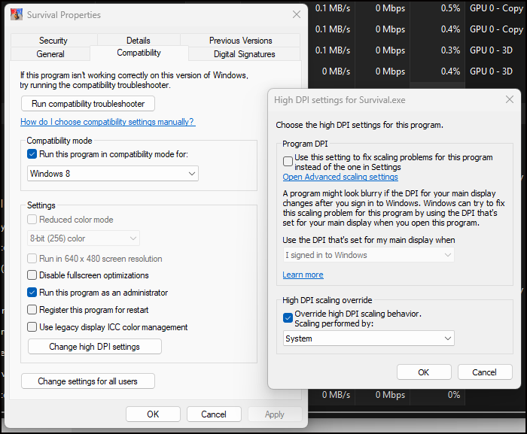
Task: Uncheck Run this program as an administrator
Action: (32, 293)
